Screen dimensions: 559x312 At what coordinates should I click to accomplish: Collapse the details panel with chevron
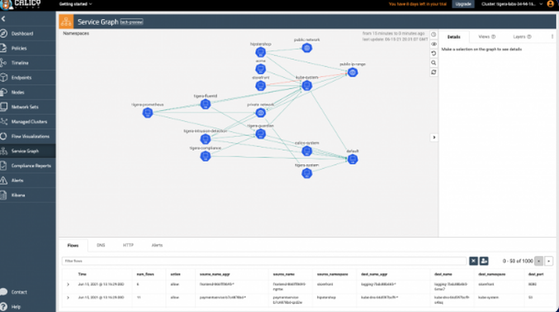click(434, 137)
